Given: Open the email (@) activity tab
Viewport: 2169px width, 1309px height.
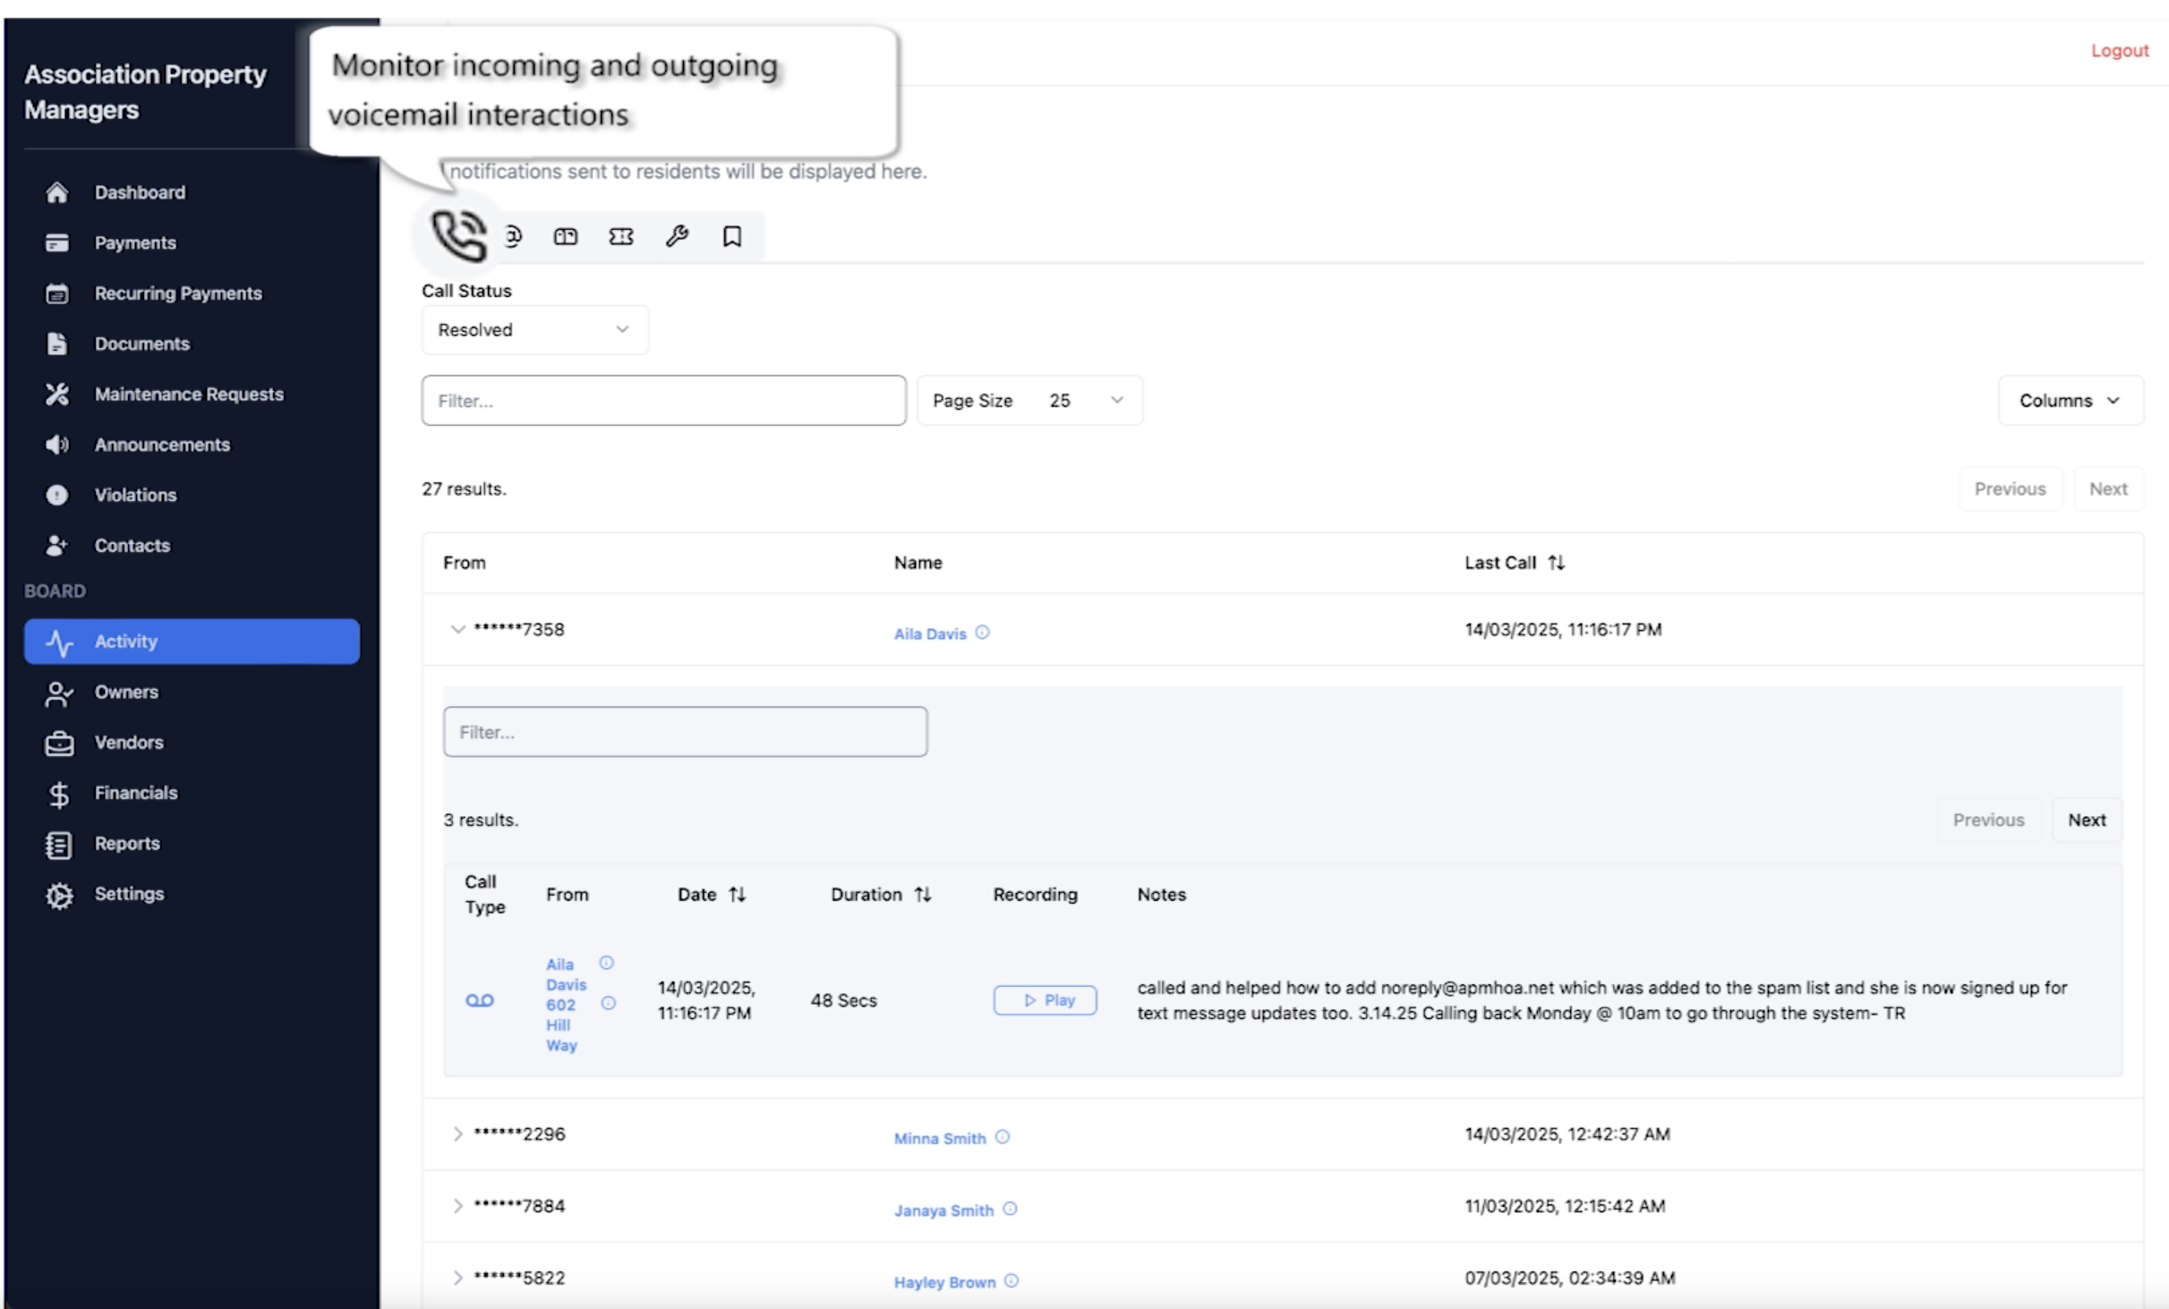Looking at the screenshot, I should click(x=513, y=236).
